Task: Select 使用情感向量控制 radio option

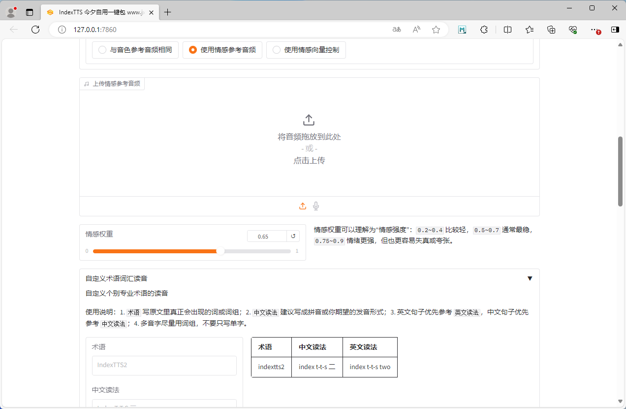Action: click(x=277, y=50)
